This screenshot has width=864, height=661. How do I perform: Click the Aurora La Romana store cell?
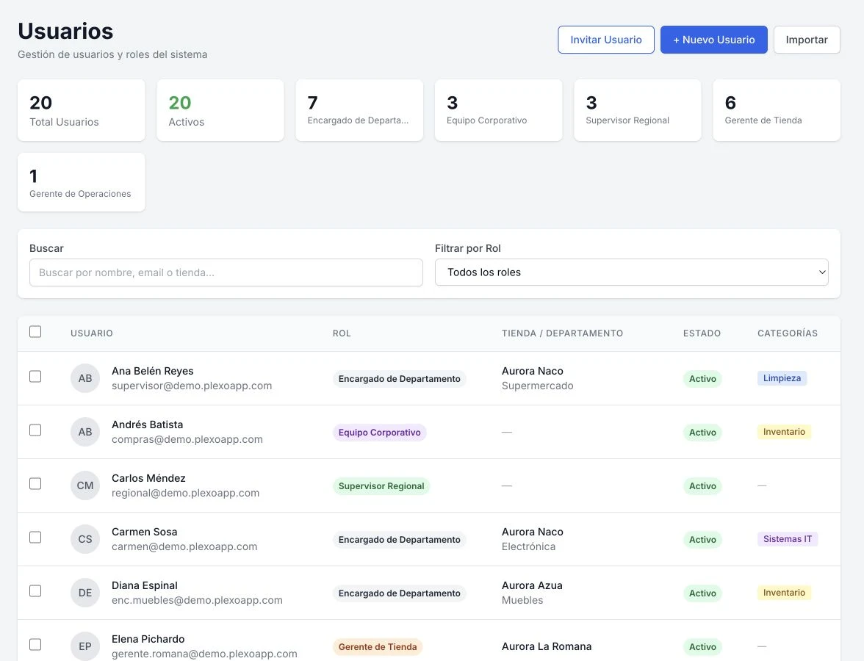pos(547,646)
